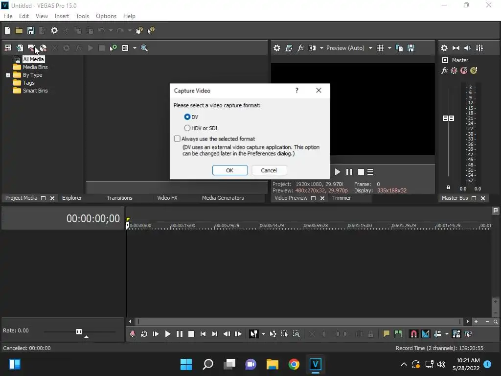Viewport: 501px width, 376px height.
Task: Open the Options menu
Action: tap(106, 16)
